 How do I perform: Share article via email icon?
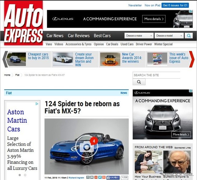point(92,177)
